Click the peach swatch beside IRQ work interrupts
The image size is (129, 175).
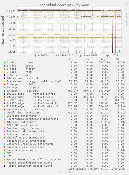click(4, 122)
